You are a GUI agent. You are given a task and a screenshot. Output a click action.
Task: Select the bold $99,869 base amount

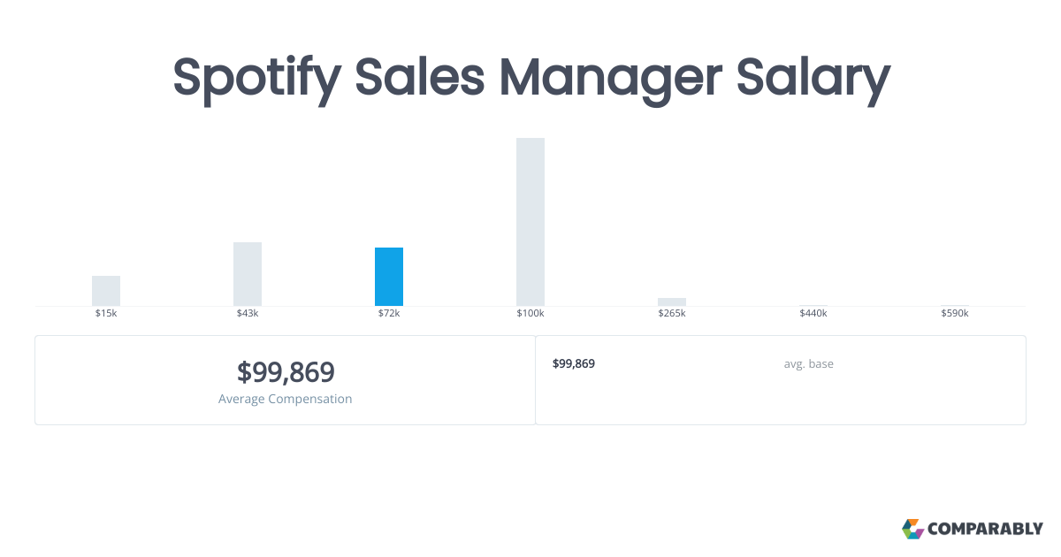(x=574, y=363)
